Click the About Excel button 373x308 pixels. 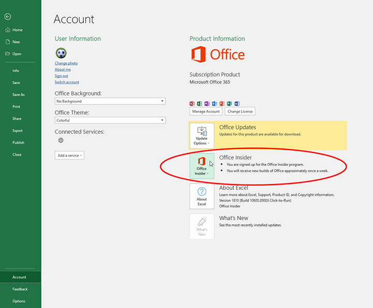202,197
